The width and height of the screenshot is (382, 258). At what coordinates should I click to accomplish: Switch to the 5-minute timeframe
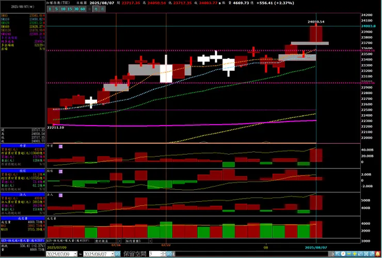(x=56, y=9)
